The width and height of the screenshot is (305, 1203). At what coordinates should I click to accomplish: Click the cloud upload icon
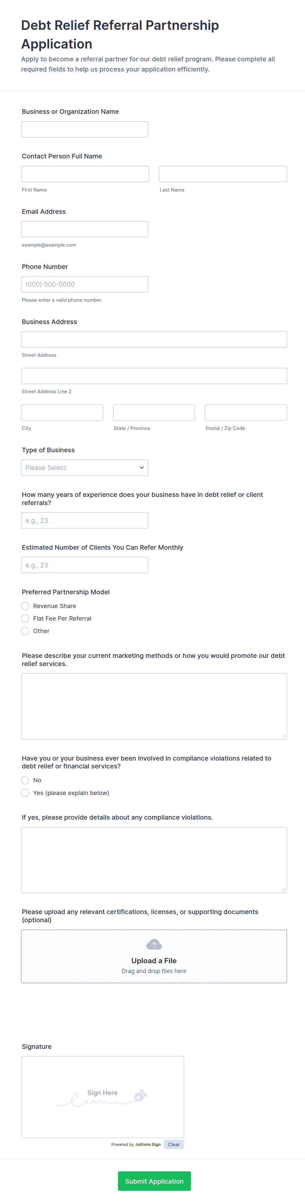[x=154, y=944]
